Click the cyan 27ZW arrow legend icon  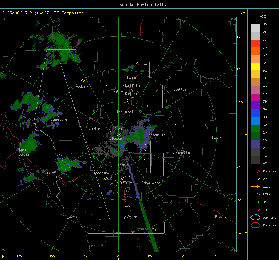[x=255, y=194]
